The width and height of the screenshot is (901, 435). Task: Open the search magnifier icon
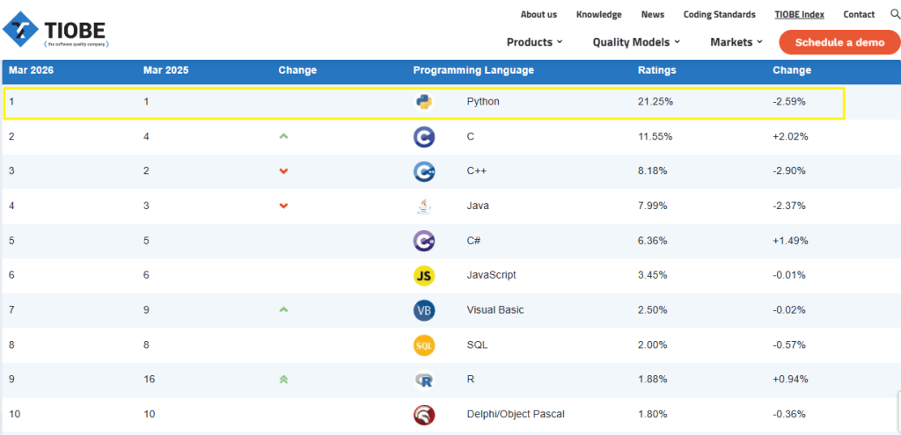click(895, 14)
